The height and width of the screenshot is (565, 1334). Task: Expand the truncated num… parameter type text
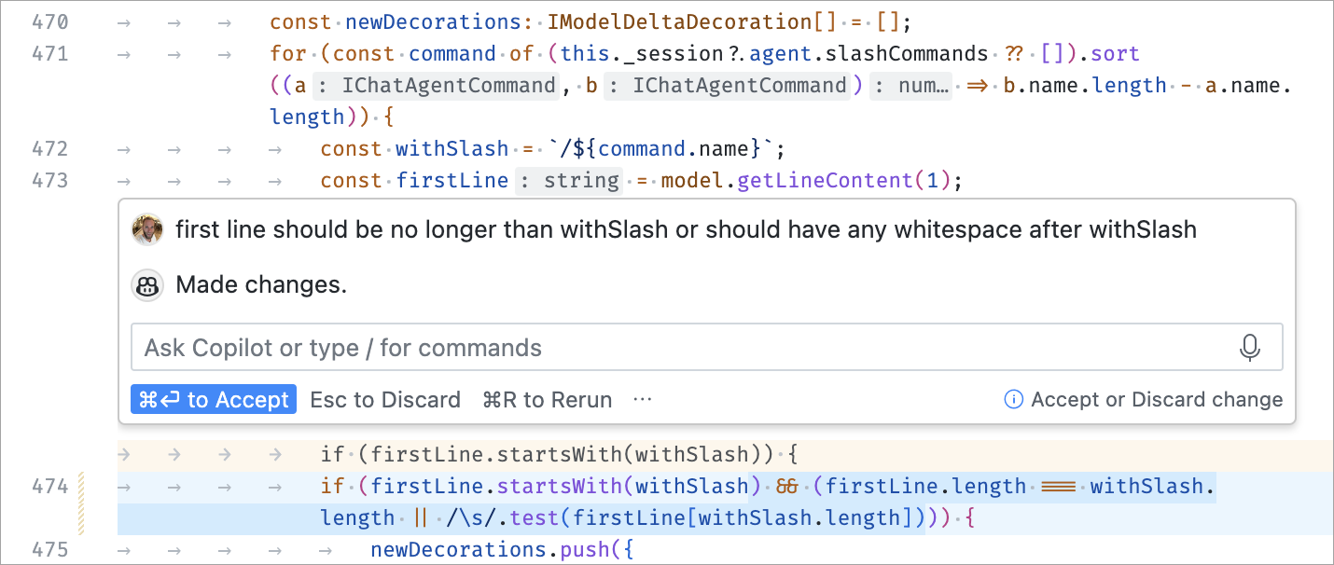point(924,85)
